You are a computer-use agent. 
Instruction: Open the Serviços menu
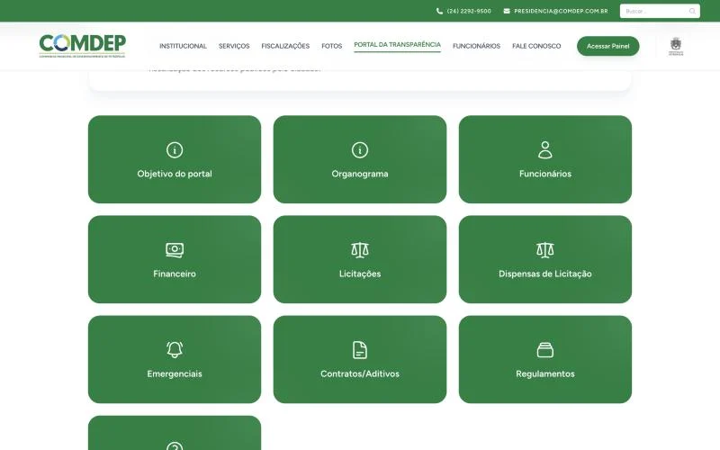tap(234, 46)
